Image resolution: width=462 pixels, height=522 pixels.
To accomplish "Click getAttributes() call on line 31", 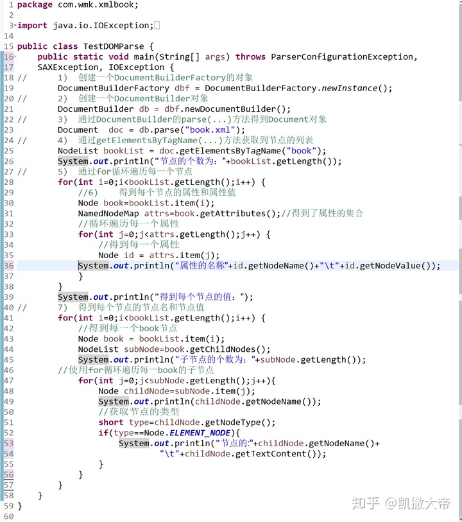I will tap(237, 213).
